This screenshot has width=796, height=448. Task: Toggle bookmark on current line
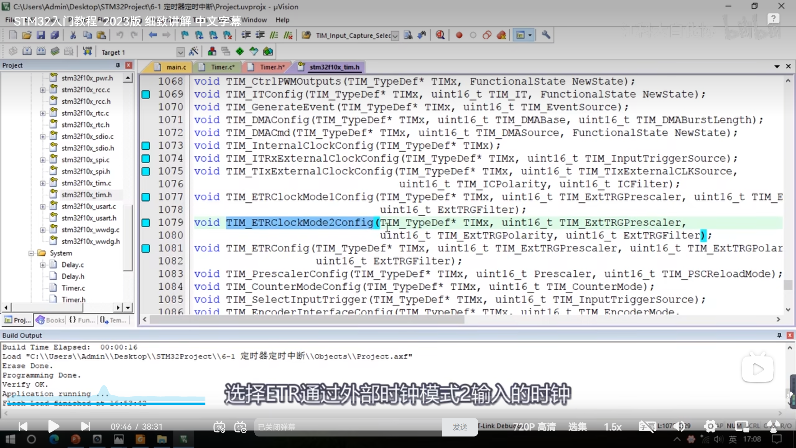click(x=185, y=35)
